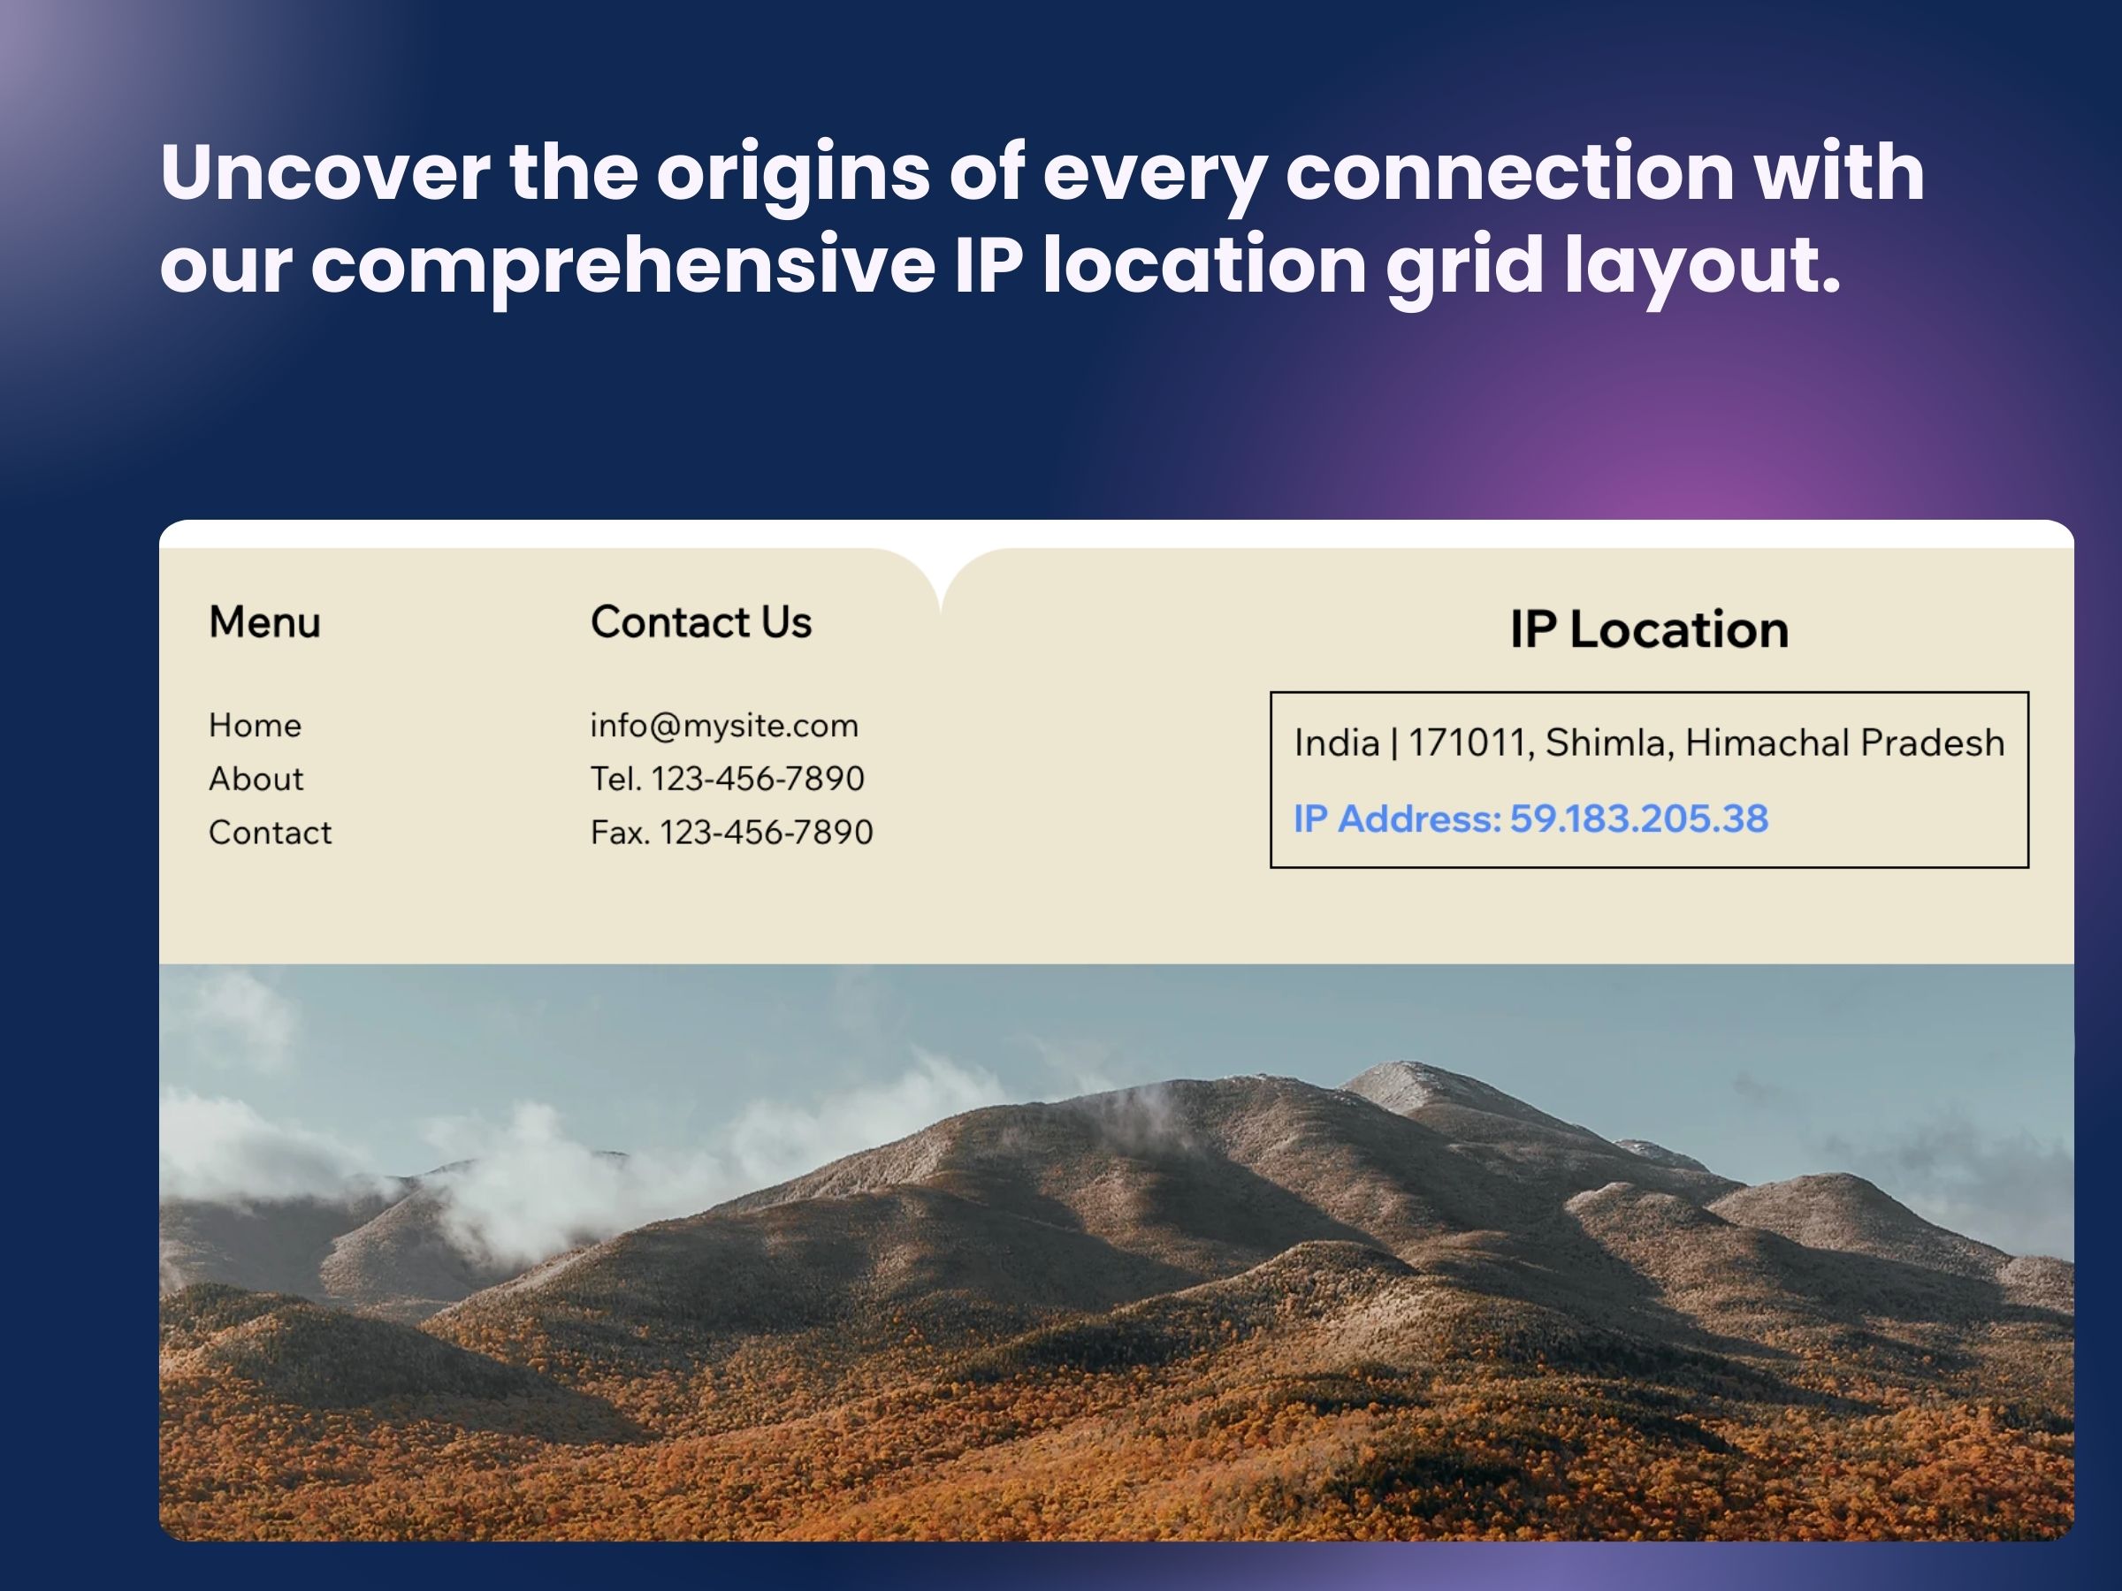Click the India 171011 Shimla location text
The image size is (2122, 1591).
(1649, 743)
